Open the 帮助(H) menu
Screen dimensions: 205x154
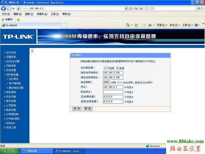coord(66,14)
